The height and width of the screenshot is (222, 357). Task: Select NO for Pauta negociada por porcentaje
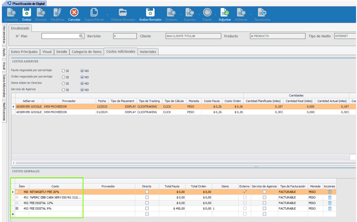[82, 71]
